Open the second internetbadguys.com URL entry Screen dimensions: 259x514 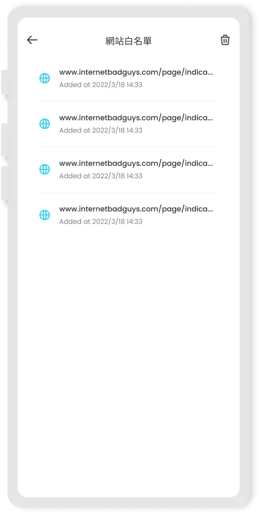[129, 124]
